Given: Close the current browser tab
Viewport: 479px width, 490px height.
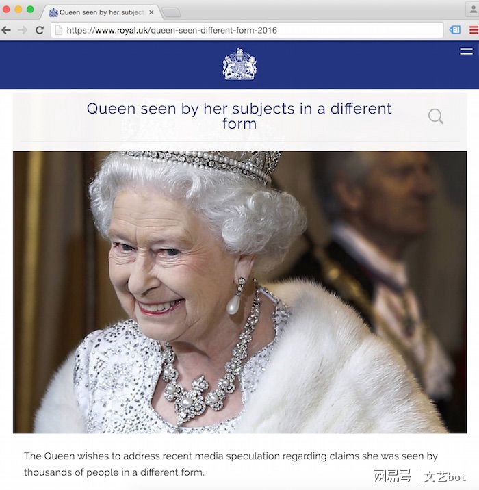Looking at the screenshot, I should [x=151, y=12].
